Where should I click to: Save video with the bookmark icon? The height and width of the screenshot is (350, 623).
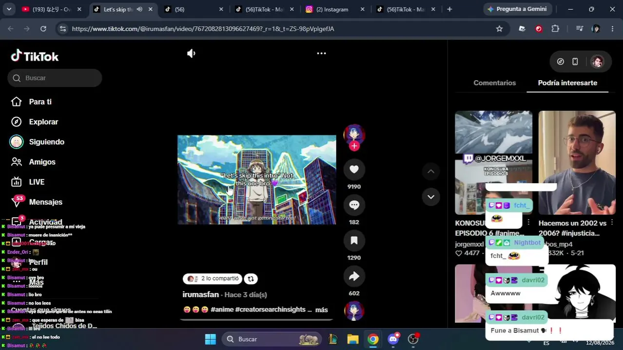point(354,241)
